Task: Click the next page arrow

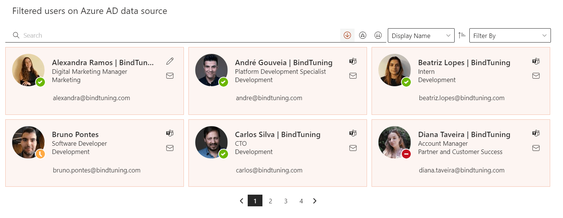Action: [315, 201]
